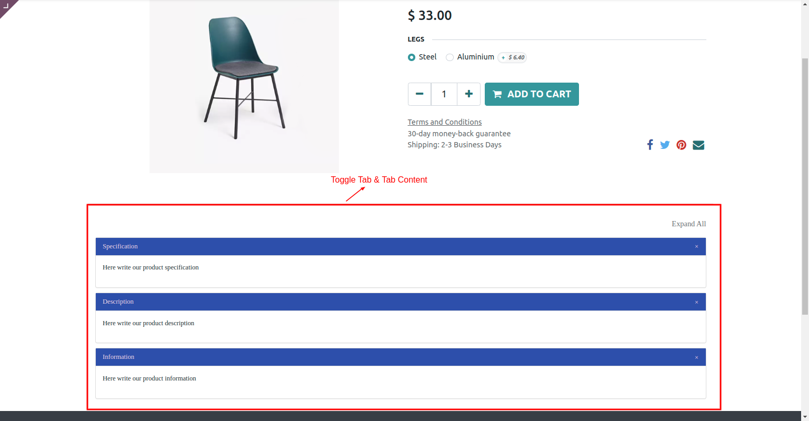Screen dimensions: 809x421
Task: Increase quantity with plus button
Action: [468, 94]
